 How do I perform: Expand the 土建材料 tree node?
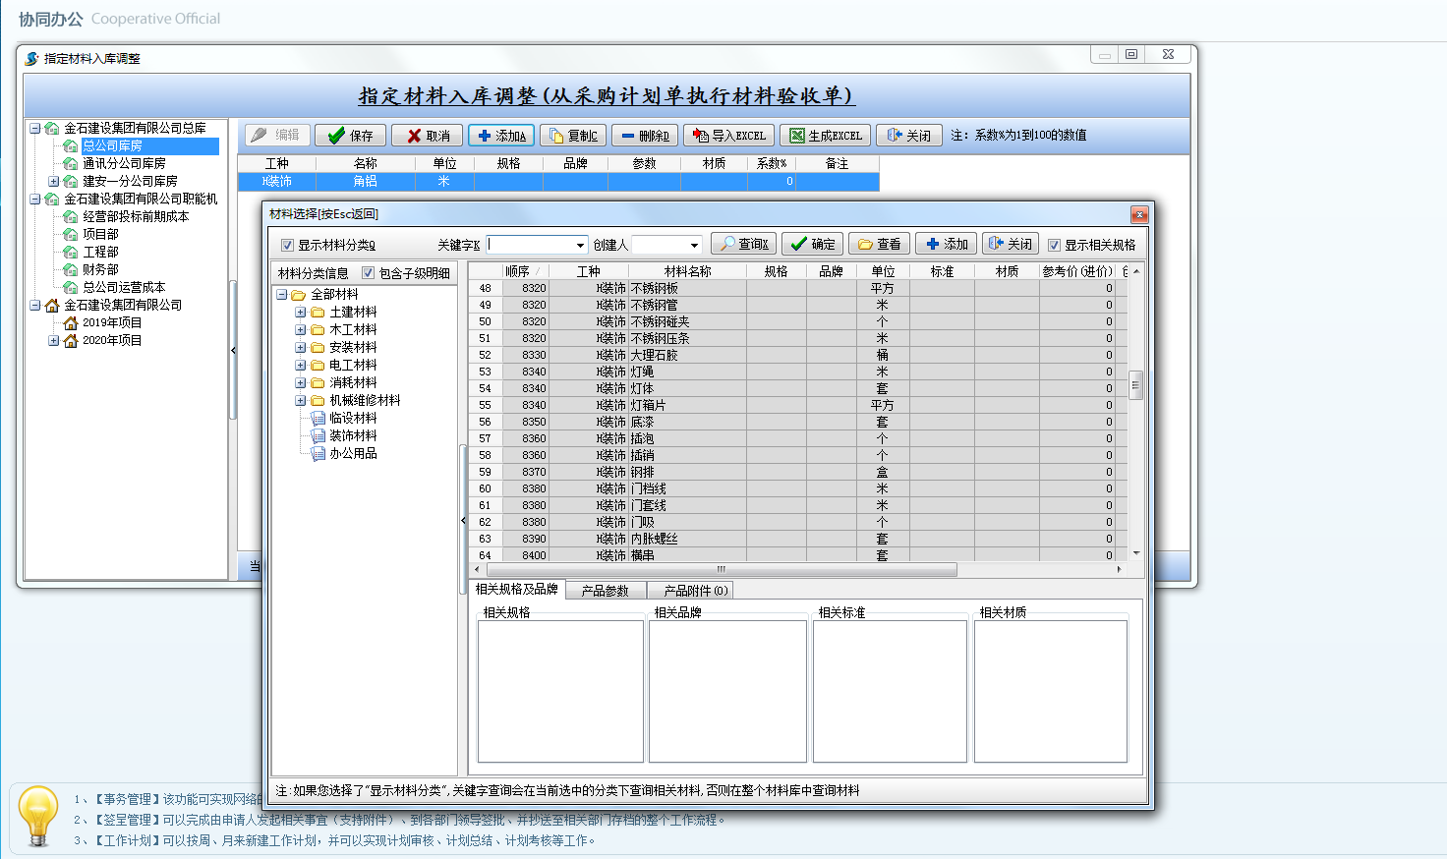click(x=301, y=313)
